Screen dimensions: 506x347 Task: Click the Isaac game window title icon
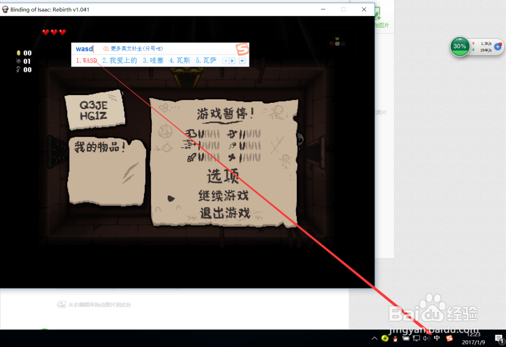point(5,9)
